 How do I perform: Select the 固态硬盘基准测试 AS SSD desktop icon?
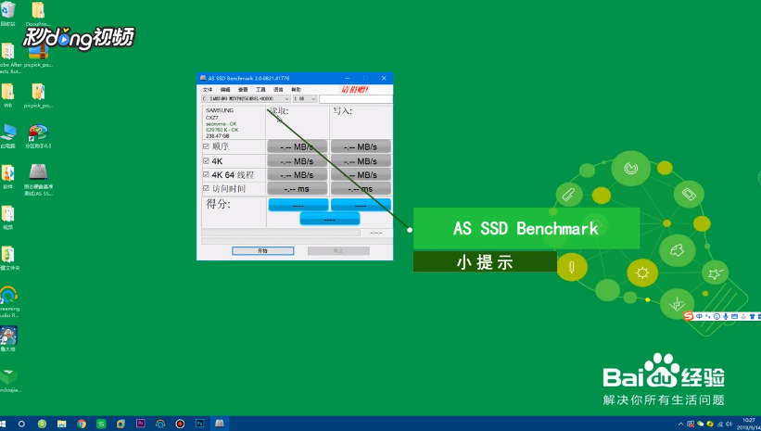[38, 180]
